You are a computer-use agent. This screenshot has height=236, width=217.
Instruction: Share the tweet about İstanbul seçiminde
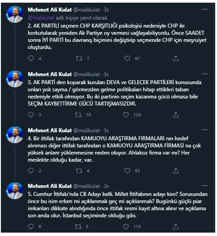coord(176,227)
